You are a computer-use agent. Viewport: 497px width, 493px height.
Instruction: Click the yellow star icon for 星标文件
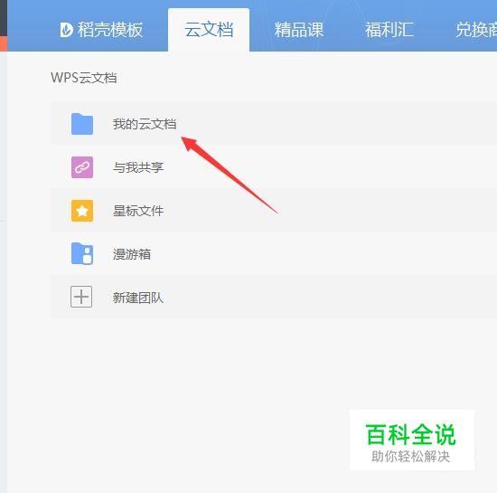click(82, 211)
